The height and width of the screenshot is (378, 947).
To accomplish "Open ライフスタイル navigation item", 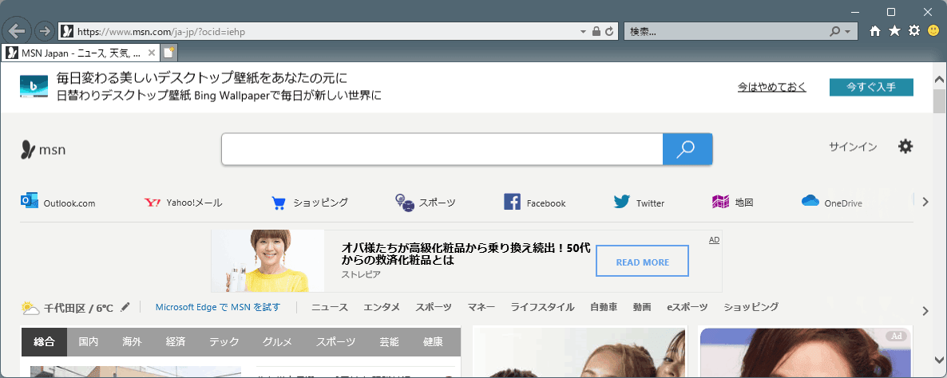I will pyautogui.click(x=542, y=308).
